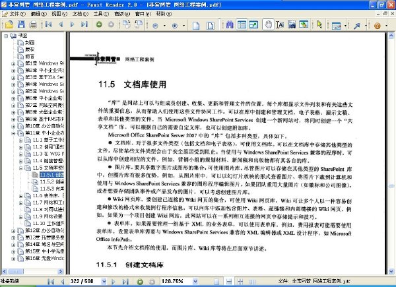This screenshot has height=287, width=396.
Task: Select the Snapshot camera tool
Action: click(x=292, y=24)
